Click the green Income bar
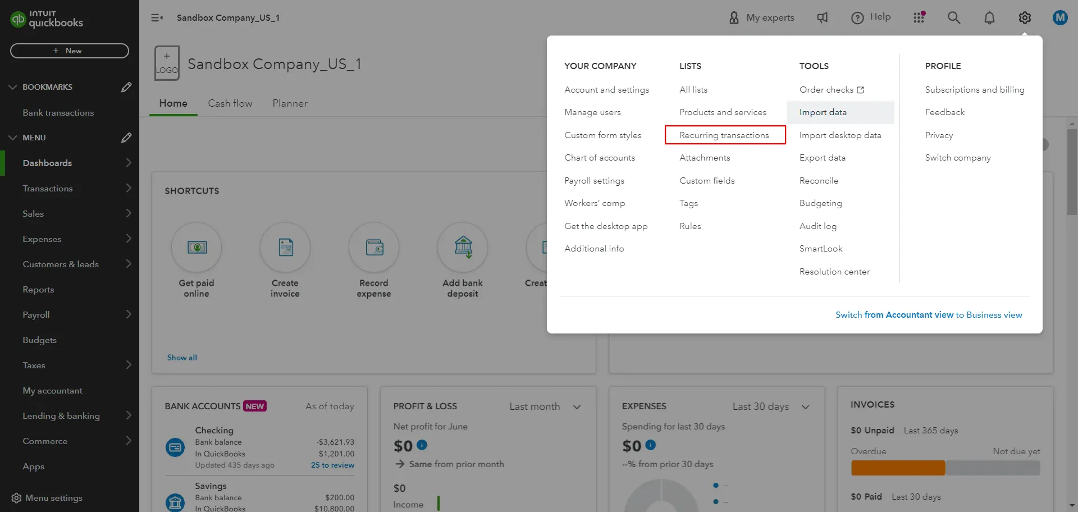 coord(438,503)
